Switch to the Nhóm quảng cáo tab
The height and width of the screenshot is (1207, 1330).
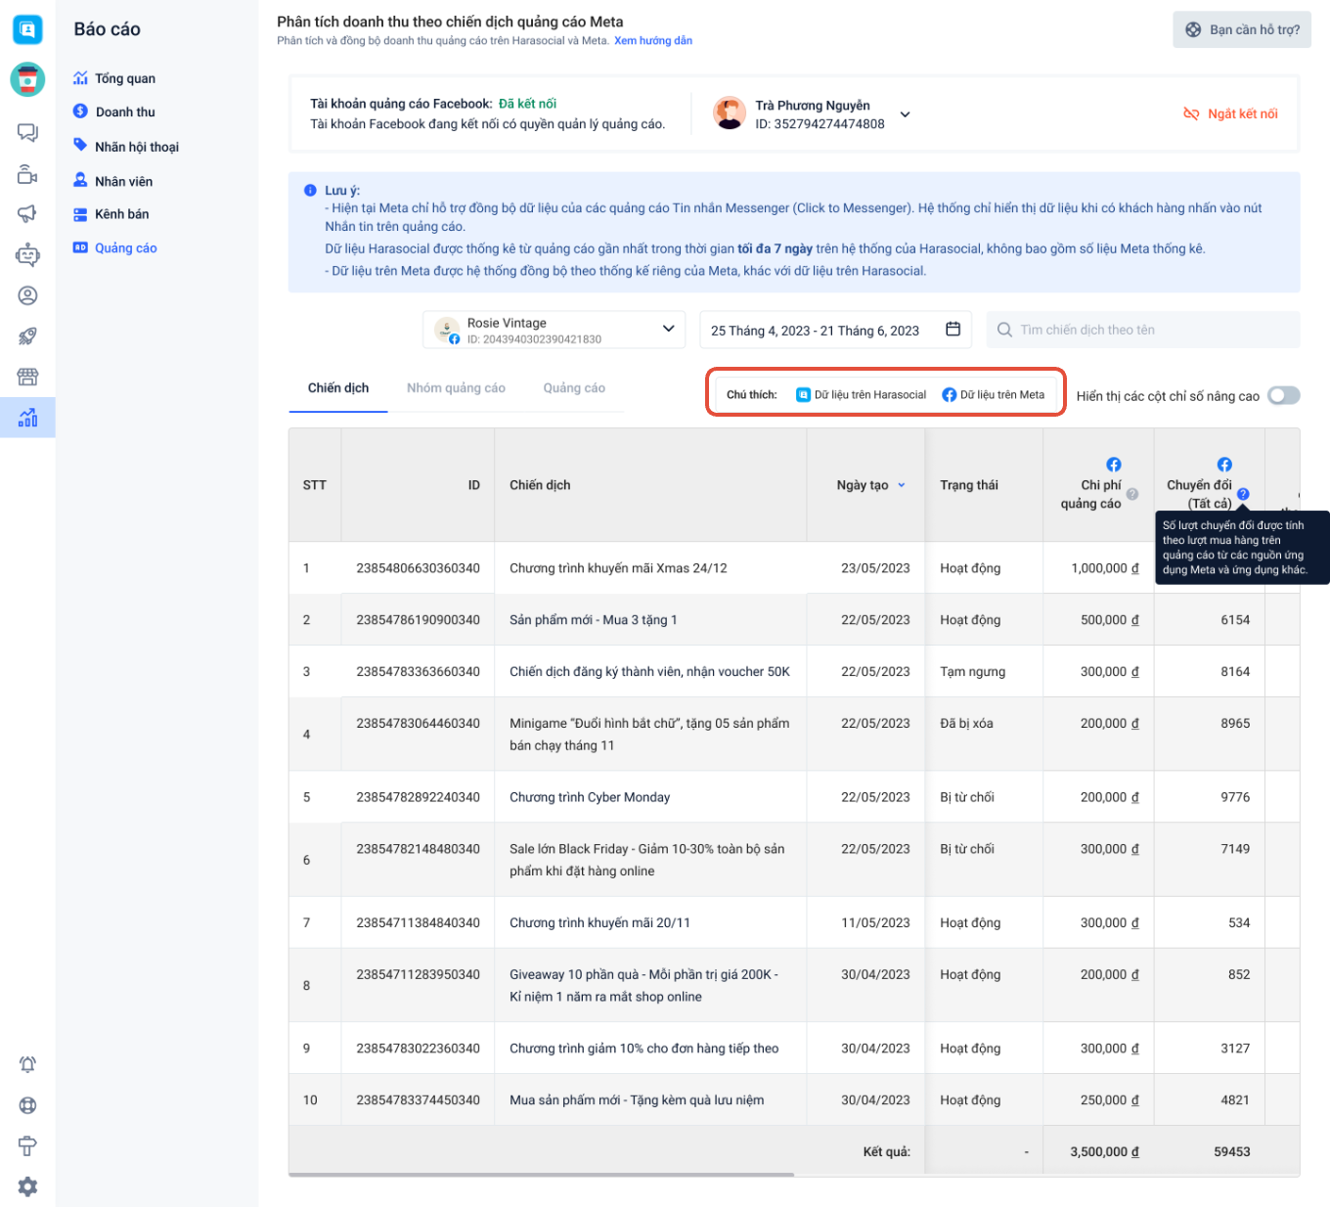pyautogui.click(x=456, y=388)
